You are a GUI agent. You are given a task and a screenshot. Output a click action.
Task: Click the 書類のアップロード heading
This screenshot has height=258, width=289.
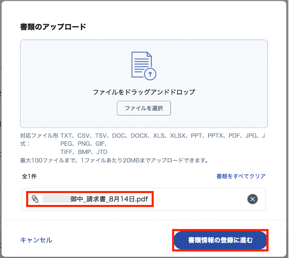pyautogui.click(x=53, y=27)
